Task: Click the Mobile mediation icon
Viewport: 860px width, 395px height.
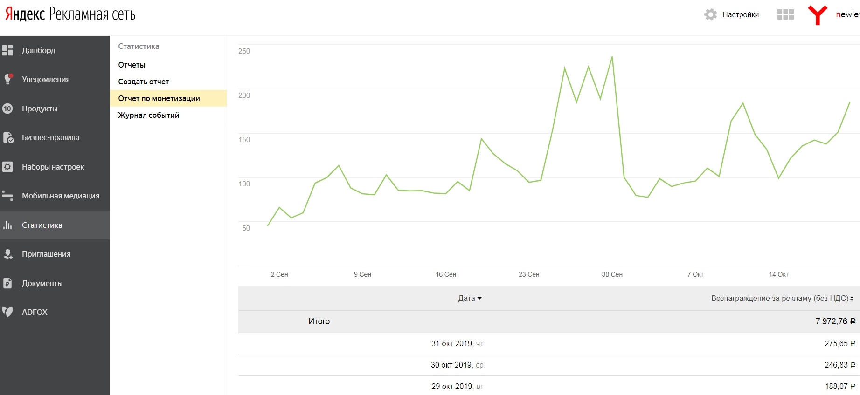Action: [7, 196]
